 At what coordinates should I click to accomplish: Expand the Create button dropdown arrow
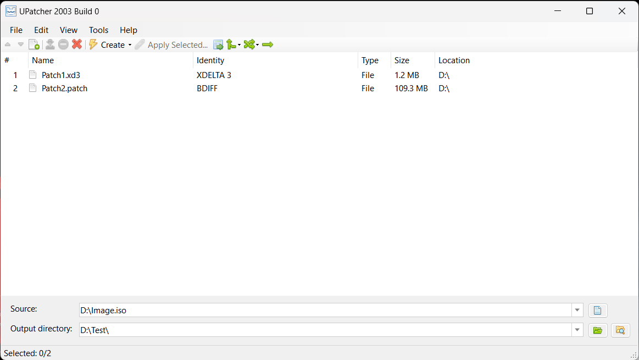point(130,45)
